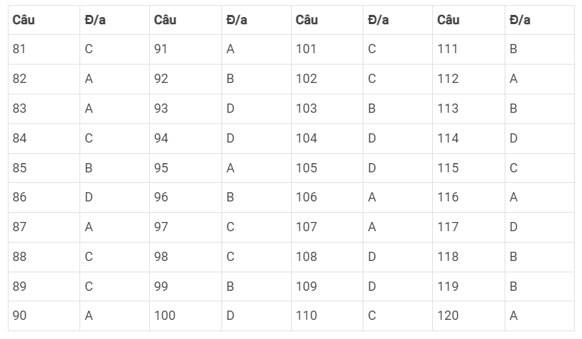Select question number 88 cell
Screen dimensions: 582x339
click(44, 257)
